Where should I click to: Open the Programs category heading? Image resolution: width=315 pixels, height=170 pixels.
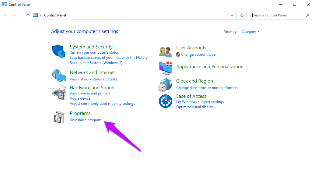80,113
